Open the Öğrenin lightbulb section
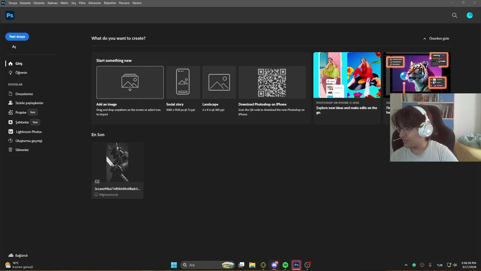The width and height of the screenshot is (481, 271). coord(18,73)
